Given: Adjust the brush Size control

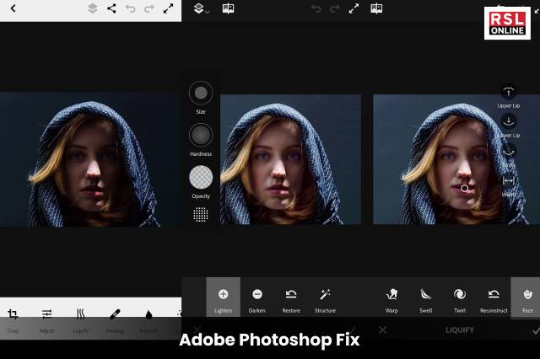Looking at the screenshot, I should coord(201,93).
